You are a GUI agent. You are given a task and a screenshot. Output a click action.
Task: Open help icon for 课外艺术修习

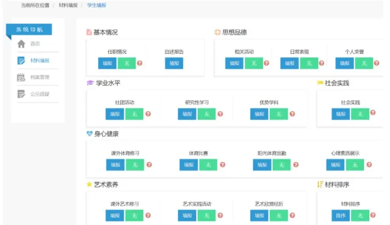click(x=148, y=215)
